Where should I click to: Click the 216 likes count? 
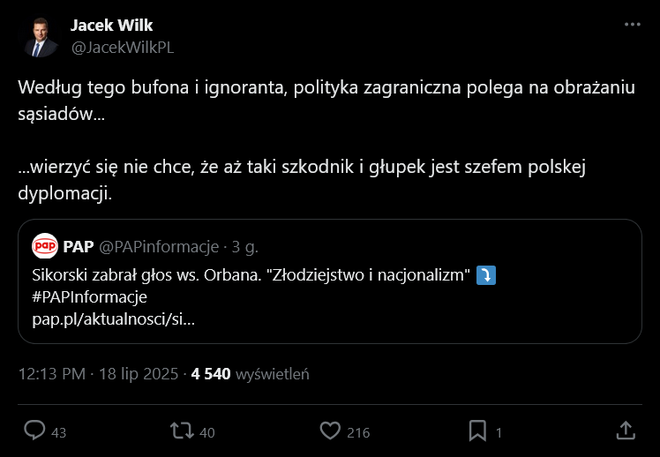tap(358, 432)
